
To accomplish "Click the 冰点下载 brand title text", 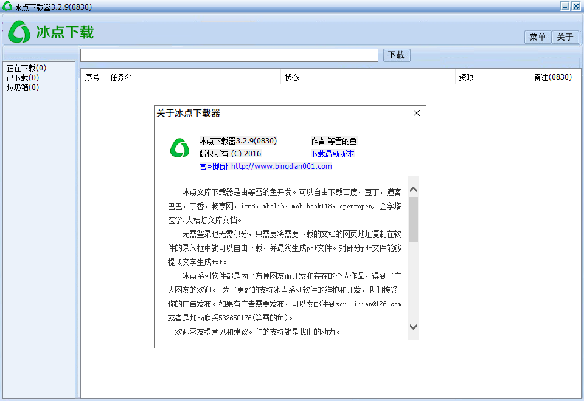I will (65, 32).
